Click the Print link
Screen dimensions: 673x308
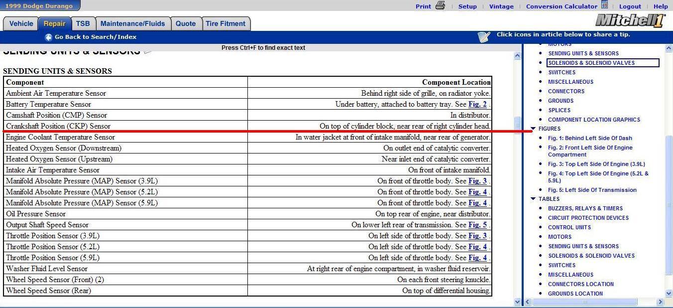tap(423, 6)
